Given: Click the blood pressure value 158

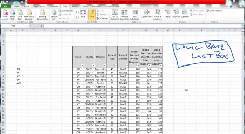Looking at the screenshot, I should point(134,73).
